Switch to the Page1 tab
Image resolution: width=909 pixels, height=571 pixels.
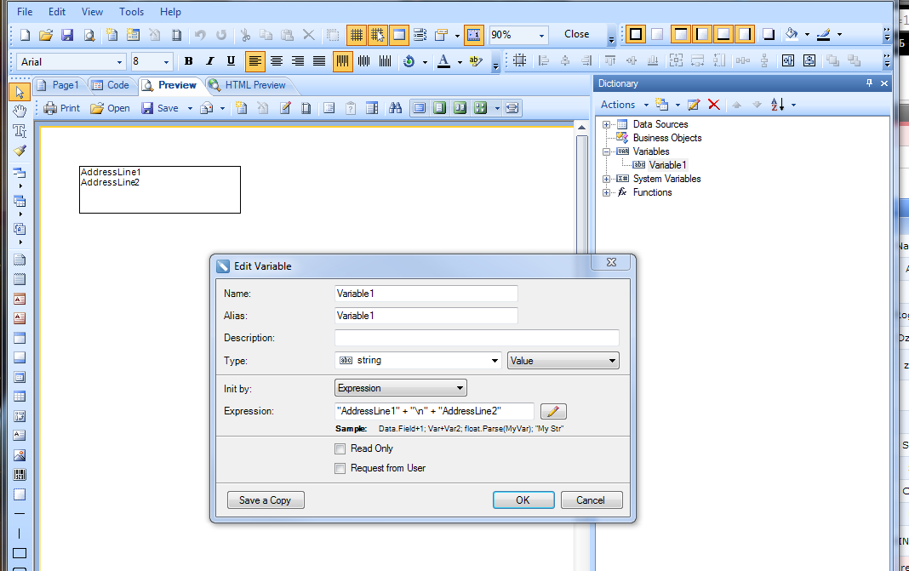(x=59, y=85)
